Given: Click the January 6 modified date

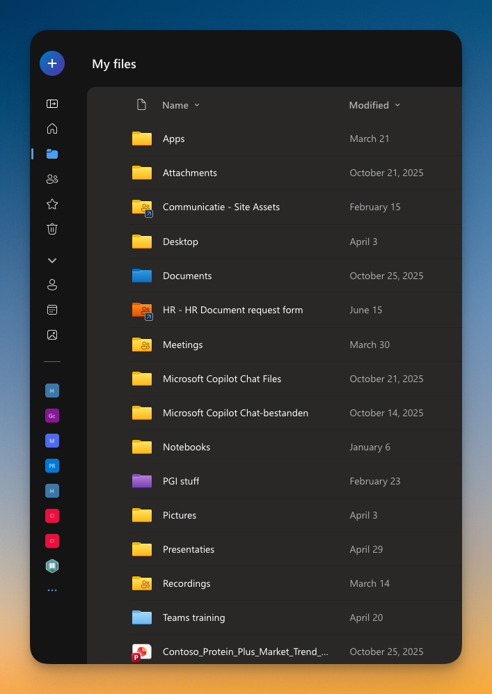Looking at the screenshot, I should click(370, 447).
